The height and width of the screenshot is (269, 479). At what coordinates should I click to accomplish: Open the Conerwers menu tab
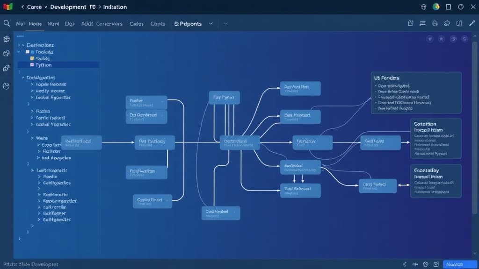(109, 24)
